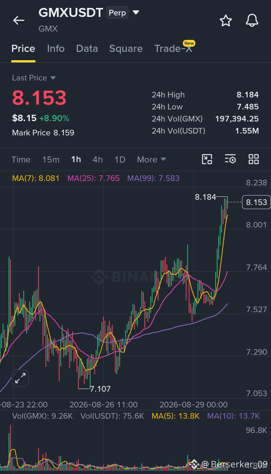The image size is (271, 474).
Task: Add GMXUSDT to favorites with star icon
Action: (226, 20)
